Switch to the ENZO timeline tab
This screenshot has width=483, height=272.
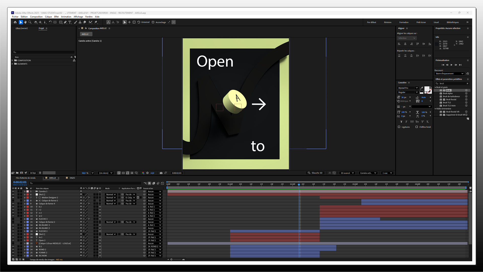coord(72,178)
